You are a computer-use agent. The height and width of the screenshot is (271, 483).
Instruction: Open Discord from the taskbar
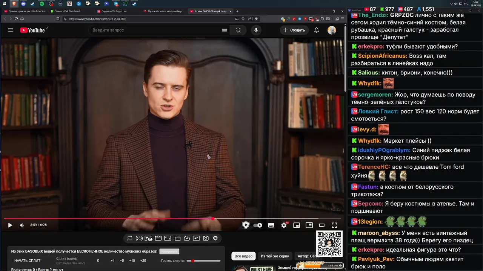coord(23,3)
